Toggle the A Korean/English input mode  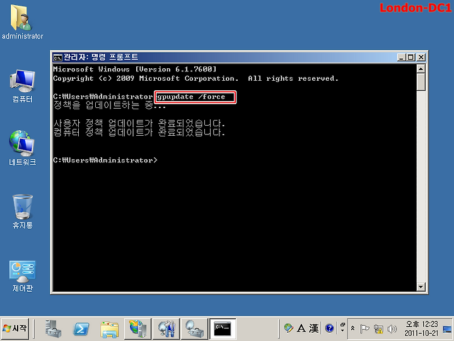click(301, 328)
